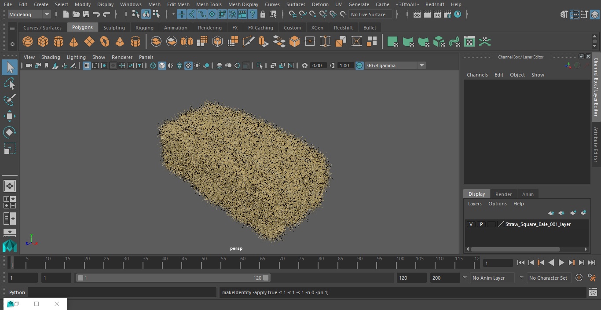Open the Shading viewport menu
Viewport: 601px width, 310px height.
tap(51, 57)
